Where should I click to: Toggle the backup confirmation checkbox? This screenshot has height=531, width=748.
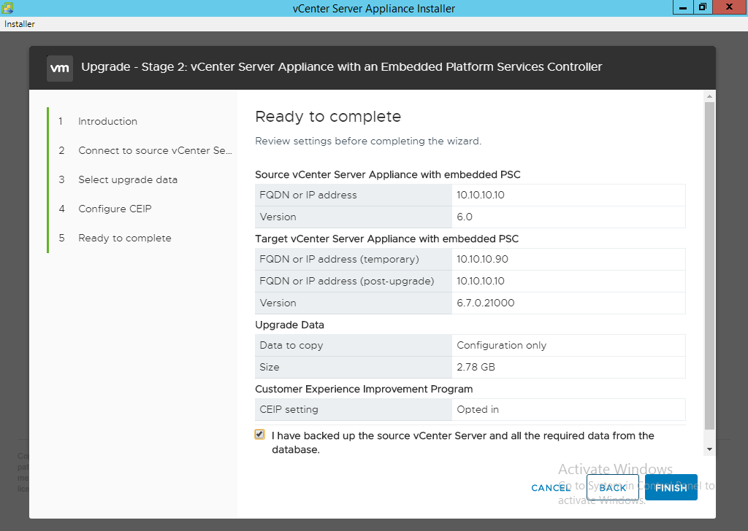[x=259, y=434]
